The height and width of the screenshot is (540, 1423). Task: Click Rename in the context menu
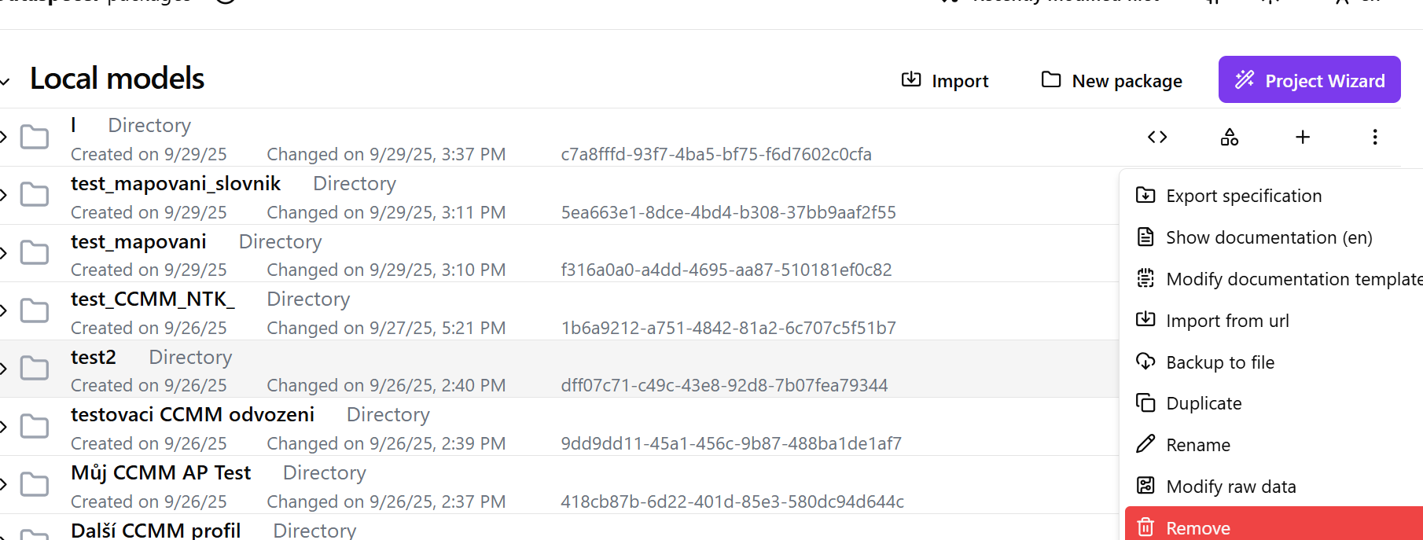coord(1197,445)
